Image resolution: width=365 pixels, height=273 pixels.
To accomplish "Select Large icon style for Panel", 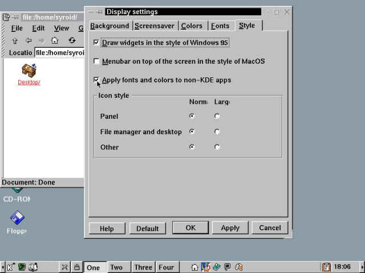I will pyautogui.click(x=217, y=116).
